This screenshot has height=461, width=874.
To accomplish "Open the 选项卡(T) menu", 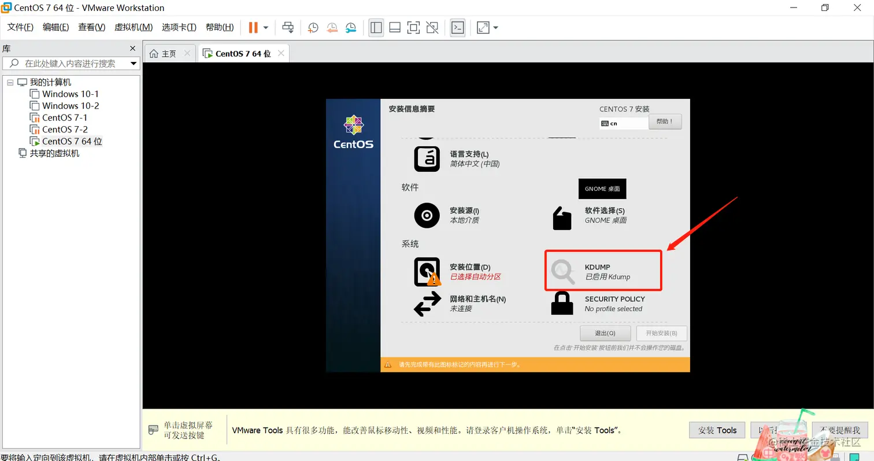I will click(x=179, y=27).
